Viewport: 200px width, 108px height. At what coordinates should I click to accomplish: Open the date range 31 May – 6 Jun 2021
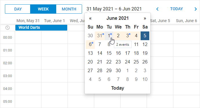pyautogui.click(x=114, y=9)
